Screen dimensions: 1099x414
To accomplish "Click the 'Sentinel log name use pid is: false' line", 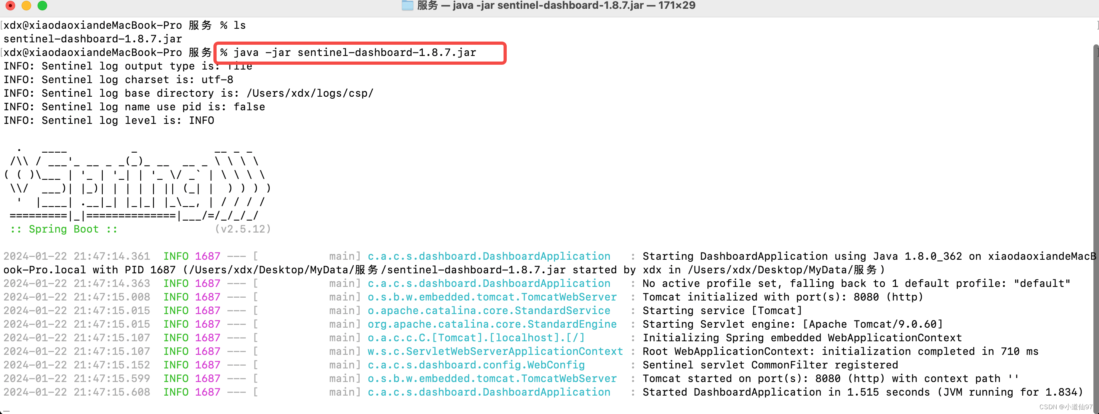I will click(134, 107).
